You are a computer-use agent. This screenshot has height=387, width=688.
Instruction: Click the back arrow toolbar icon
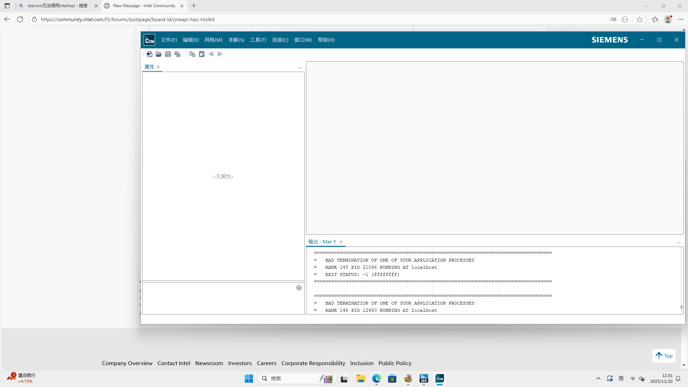pyautogui.click(x=211, y=54)
